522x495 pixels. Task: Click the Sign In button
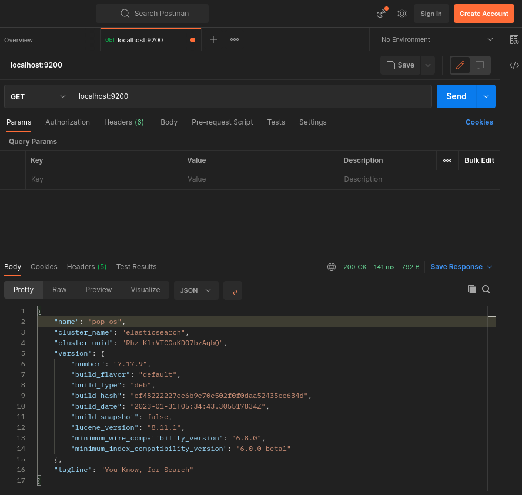click(x=431, y=14)
